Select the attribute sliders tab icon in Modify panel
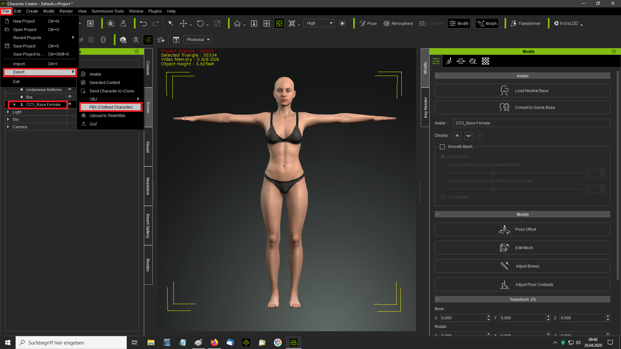The height and width of the screenshot is (349, 621). tap(436, 61)
